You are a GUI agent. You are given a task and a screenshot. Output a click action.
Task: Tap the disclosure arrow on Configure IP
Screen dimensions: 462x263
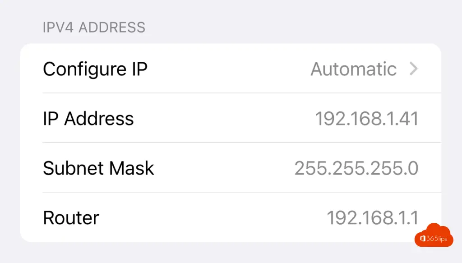tap(413, 69)
